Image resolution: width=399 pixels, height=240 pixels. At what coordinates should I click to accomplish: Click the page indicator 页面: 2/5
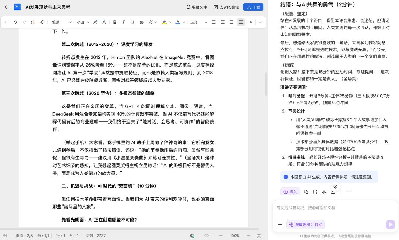click(24, 236)
